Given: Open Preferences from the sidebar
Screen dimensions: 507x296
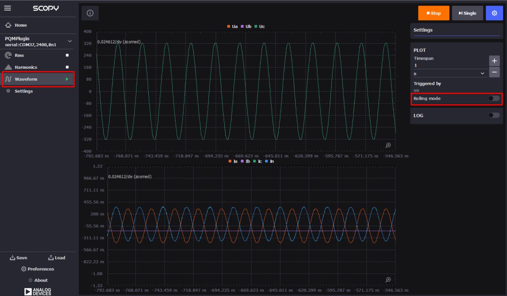Looking at the screenshot, I should coord(38,269).
